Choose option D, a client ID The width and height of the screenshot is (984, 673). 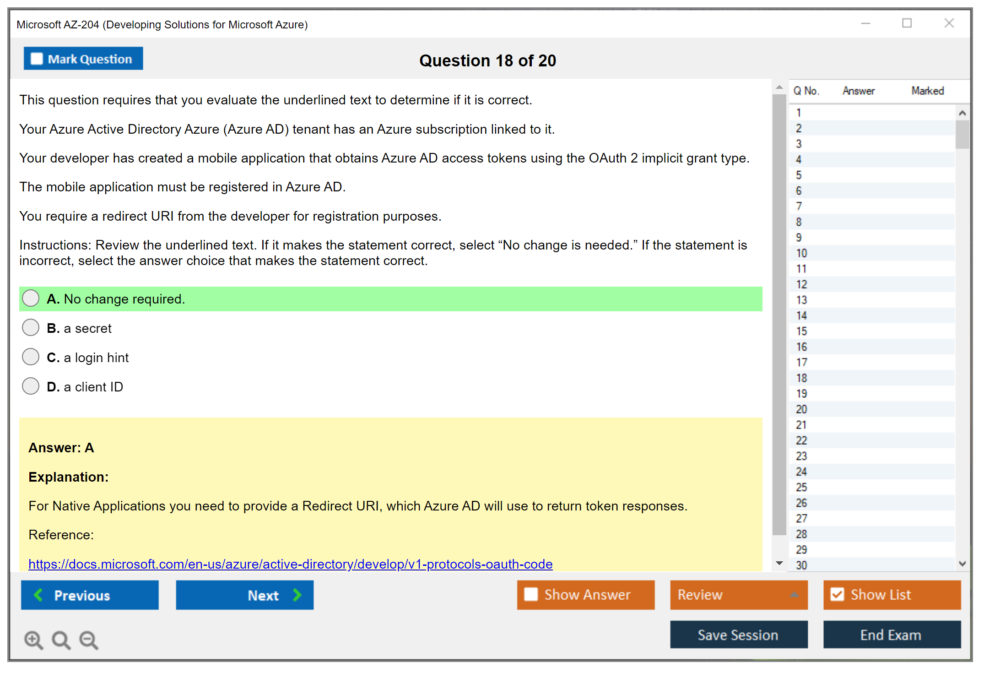point(31,386)
